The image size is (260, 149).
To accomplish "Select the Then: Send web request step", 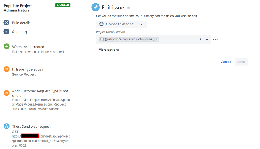I will pyautogui.click(x=31, y=126).
